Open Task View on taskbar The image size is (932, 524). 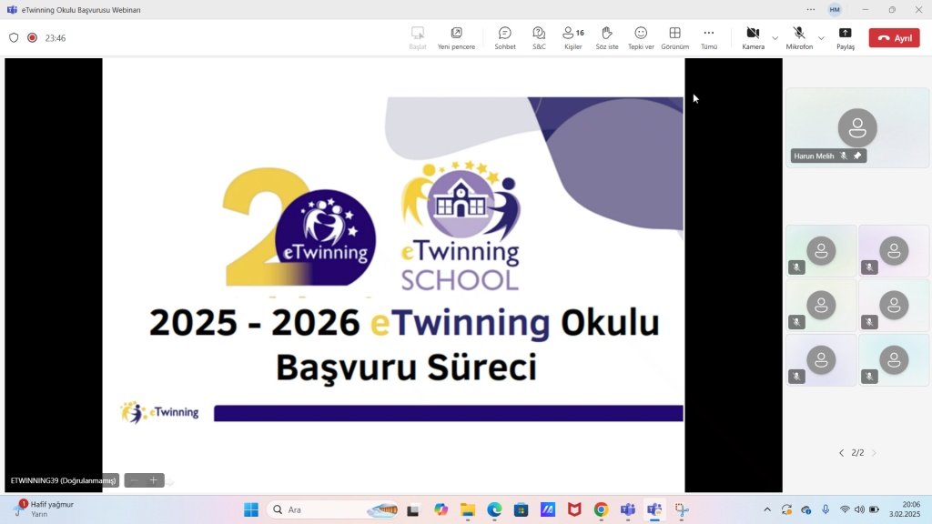click(x=413, y=509)
